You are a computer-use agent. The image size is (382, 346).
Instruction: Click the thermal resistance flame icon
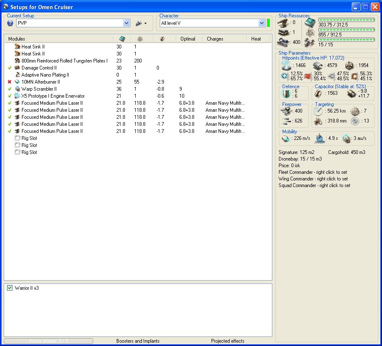(x=308, y=76)
